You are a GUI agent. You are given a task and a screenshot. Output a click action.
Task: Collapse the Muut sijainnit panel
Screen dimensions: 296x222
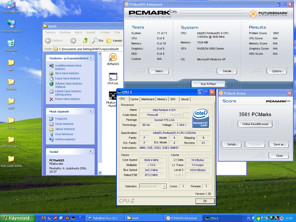pos(91,111)
